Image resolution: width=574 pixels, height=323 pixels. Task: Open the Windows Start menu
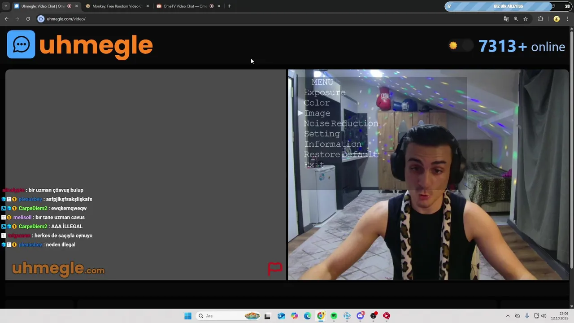188,316
